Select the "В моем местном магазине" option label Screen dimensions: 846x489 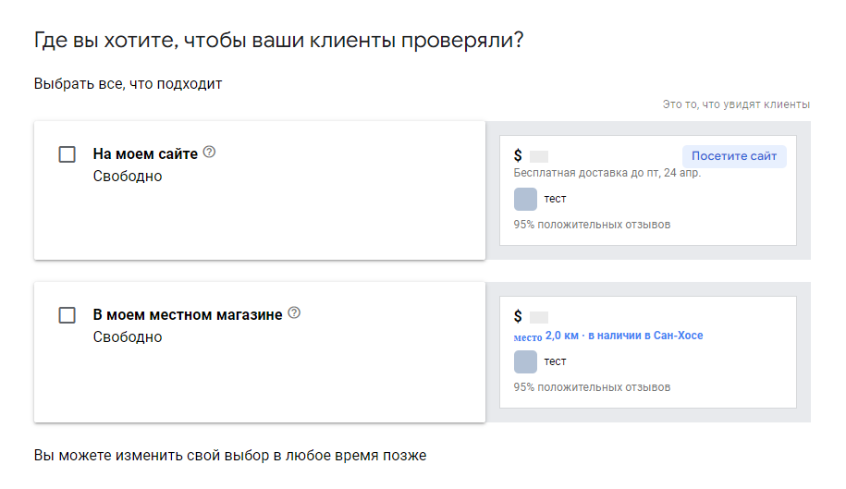click(x=188, y=315)
